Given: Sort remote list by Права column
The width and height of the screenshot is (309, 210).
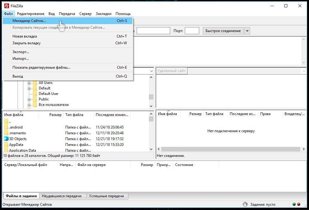Looking at the screenshot, I should 270,114.
